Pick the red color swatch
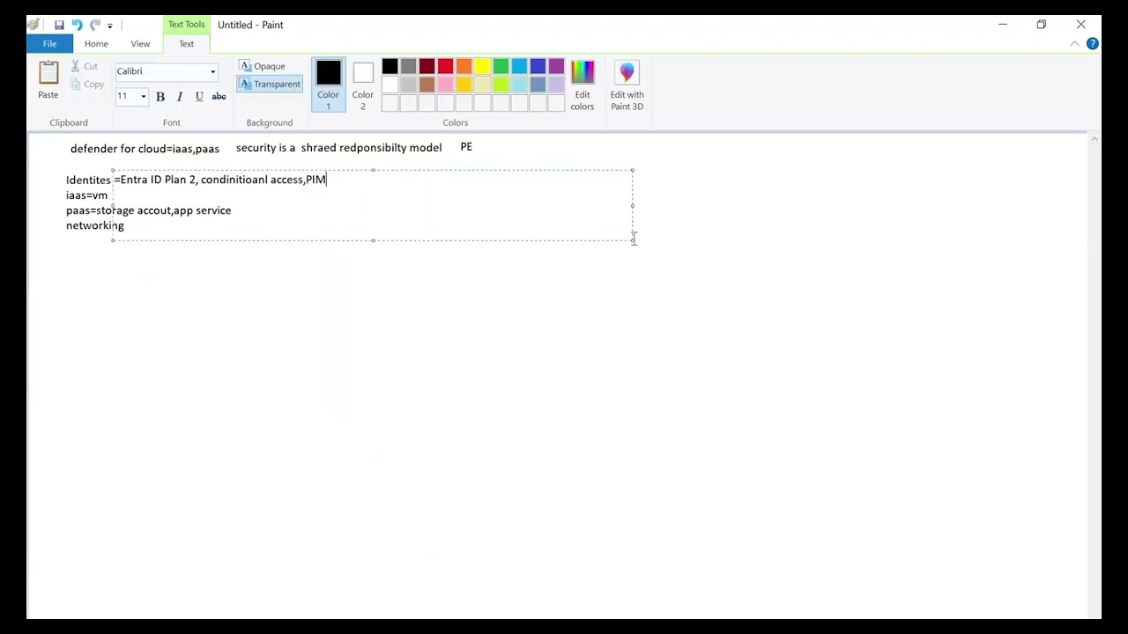The image size is (1128, 634). (x=445, y=66)
